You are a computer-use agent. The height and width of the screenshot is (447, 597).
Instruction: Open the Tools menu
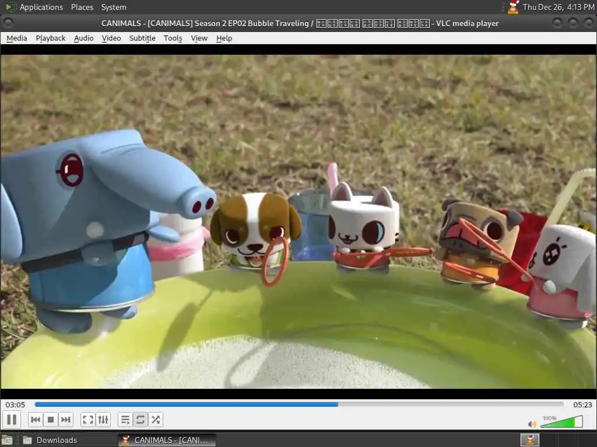click(x=173, y=38)
